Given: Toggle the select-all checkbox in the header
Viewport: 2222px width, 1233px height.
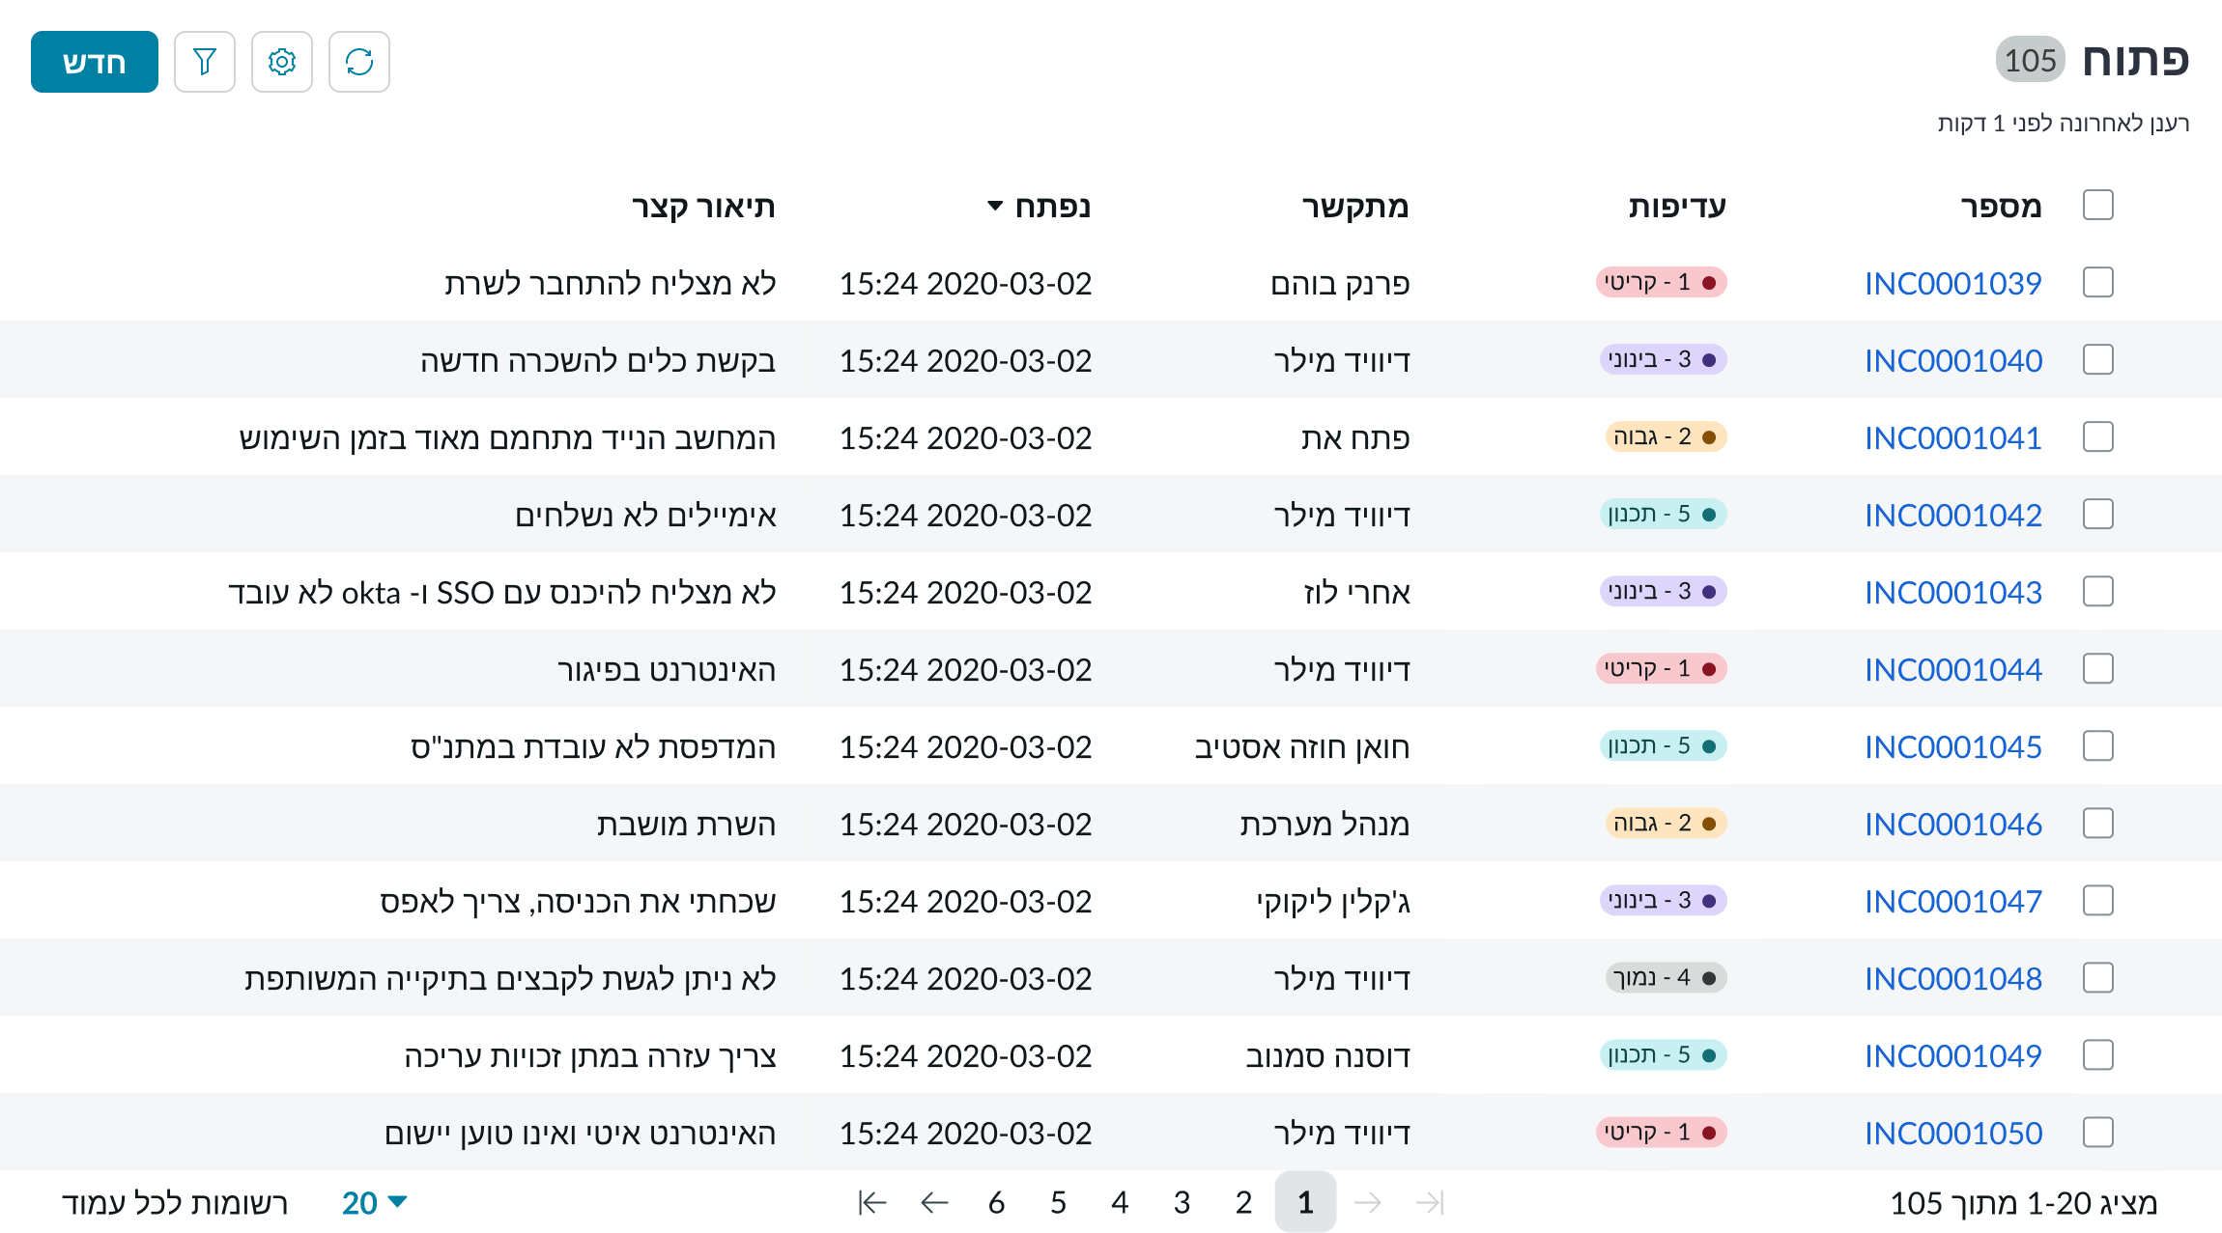Looking at the screenshot, I should (x=2097, y=205).
